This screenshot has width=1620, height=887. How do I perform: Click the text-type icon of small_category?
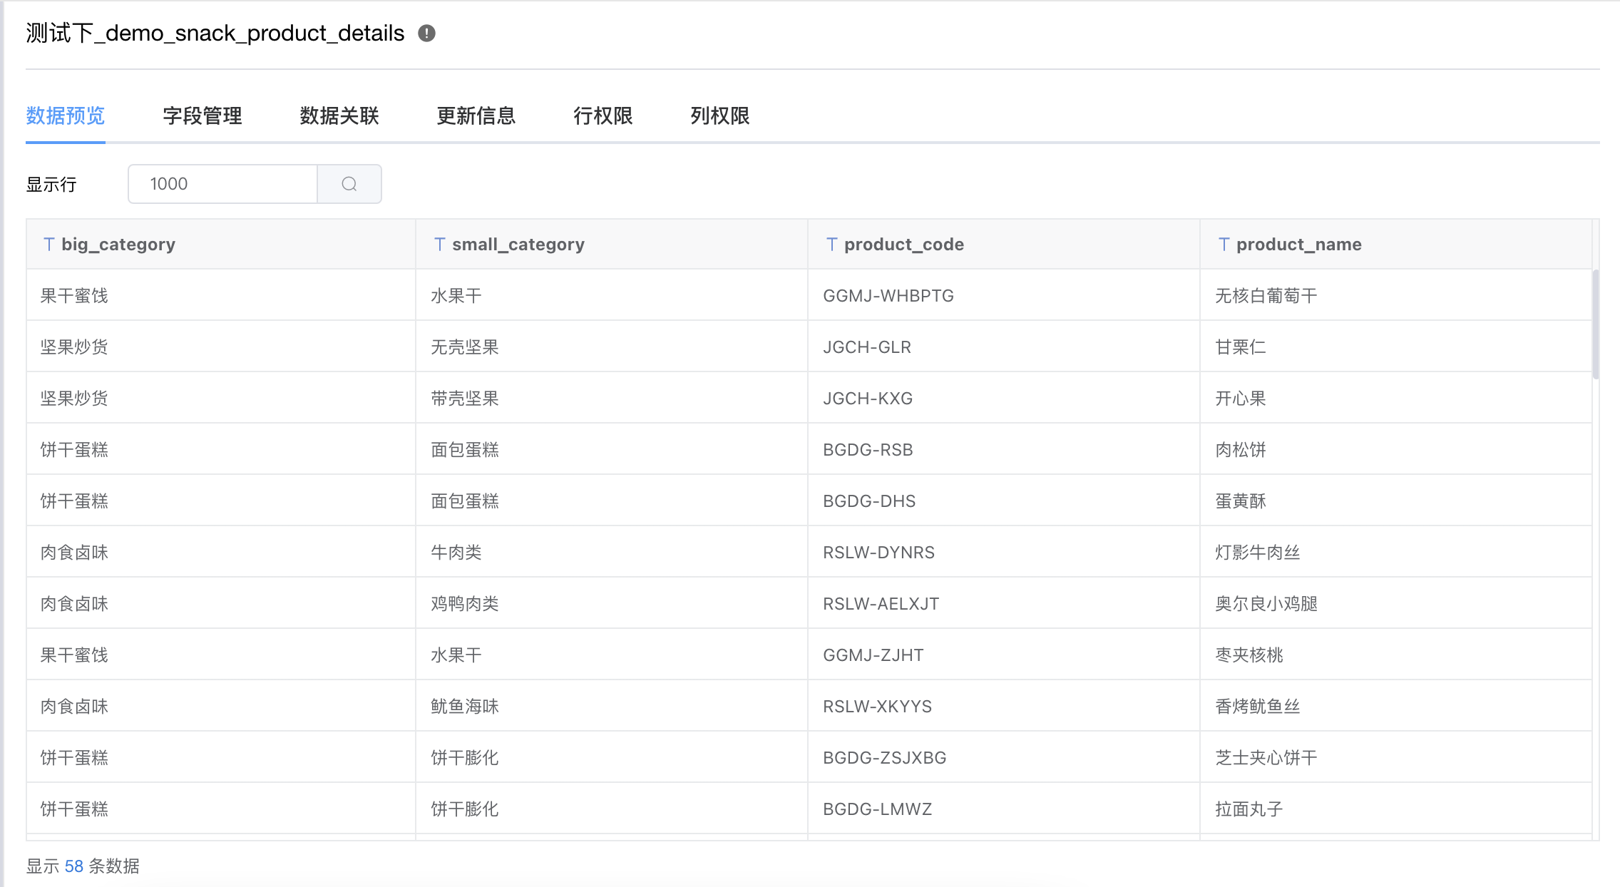[440, 245]
